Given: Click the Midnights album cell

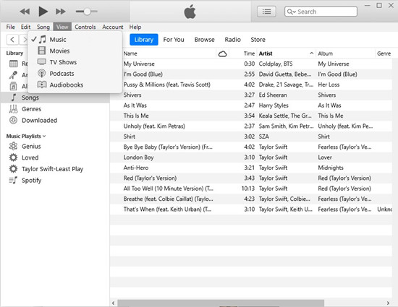Looking at the screenshot, I should (x=331, y=168).
